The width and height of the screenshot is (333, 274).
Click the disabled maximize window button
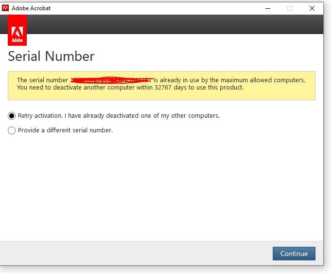tap(290, 8)
